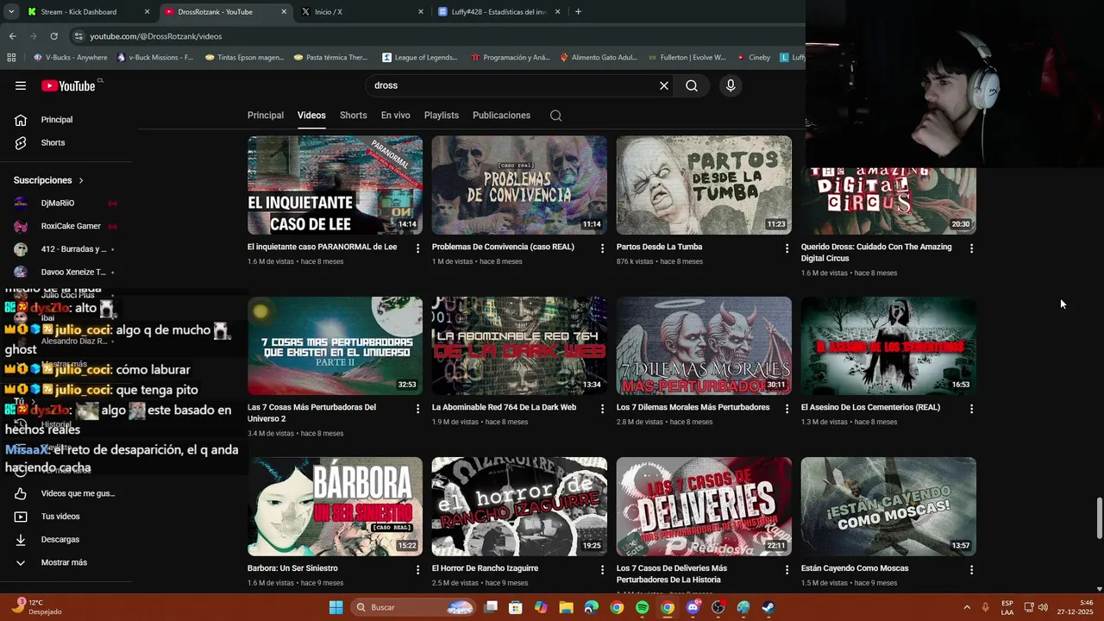Open the Playlists channel tab
This screenshot has width=1104, height=621.
[x=442, y=116]
